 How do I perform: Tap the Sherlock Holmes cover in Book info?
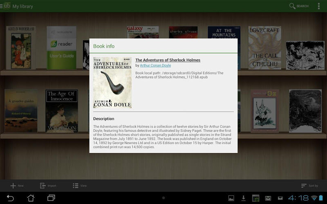click(112, 83)
